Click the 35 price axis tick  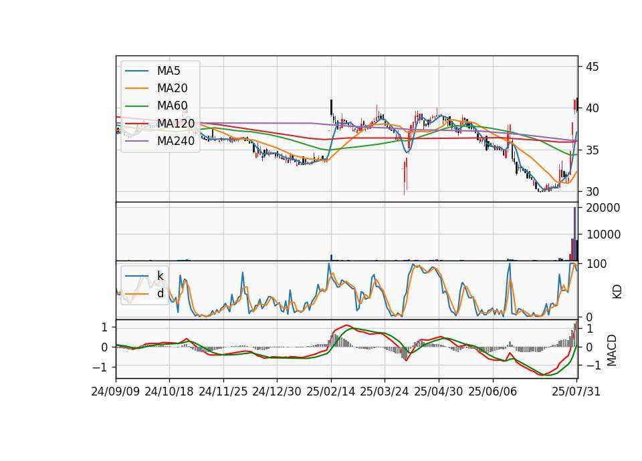tap(592, 150)
